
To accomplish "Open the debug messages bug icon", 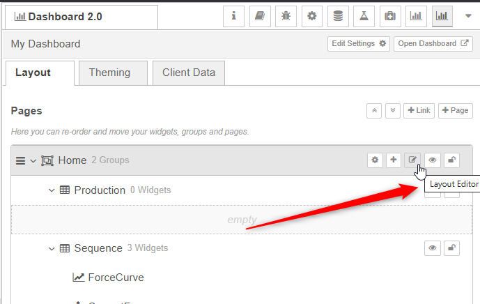I will click(x=286, y=16).
